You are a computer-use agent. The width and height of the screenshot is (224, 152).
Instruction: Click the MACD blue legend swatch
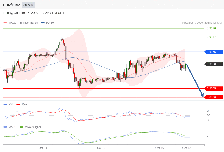[x=5, y=127]
